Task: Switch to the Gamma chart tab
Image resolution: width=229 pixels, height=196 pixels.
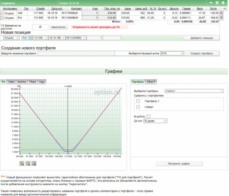Action: coord(22,82)
